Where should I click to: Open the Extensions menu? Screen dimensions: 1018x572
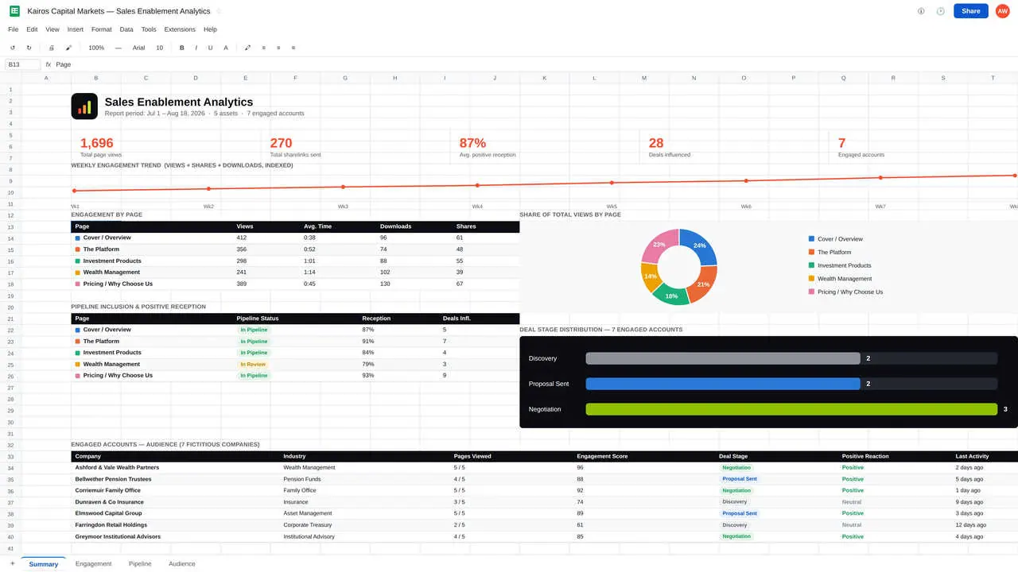click(x=180, y=29)
